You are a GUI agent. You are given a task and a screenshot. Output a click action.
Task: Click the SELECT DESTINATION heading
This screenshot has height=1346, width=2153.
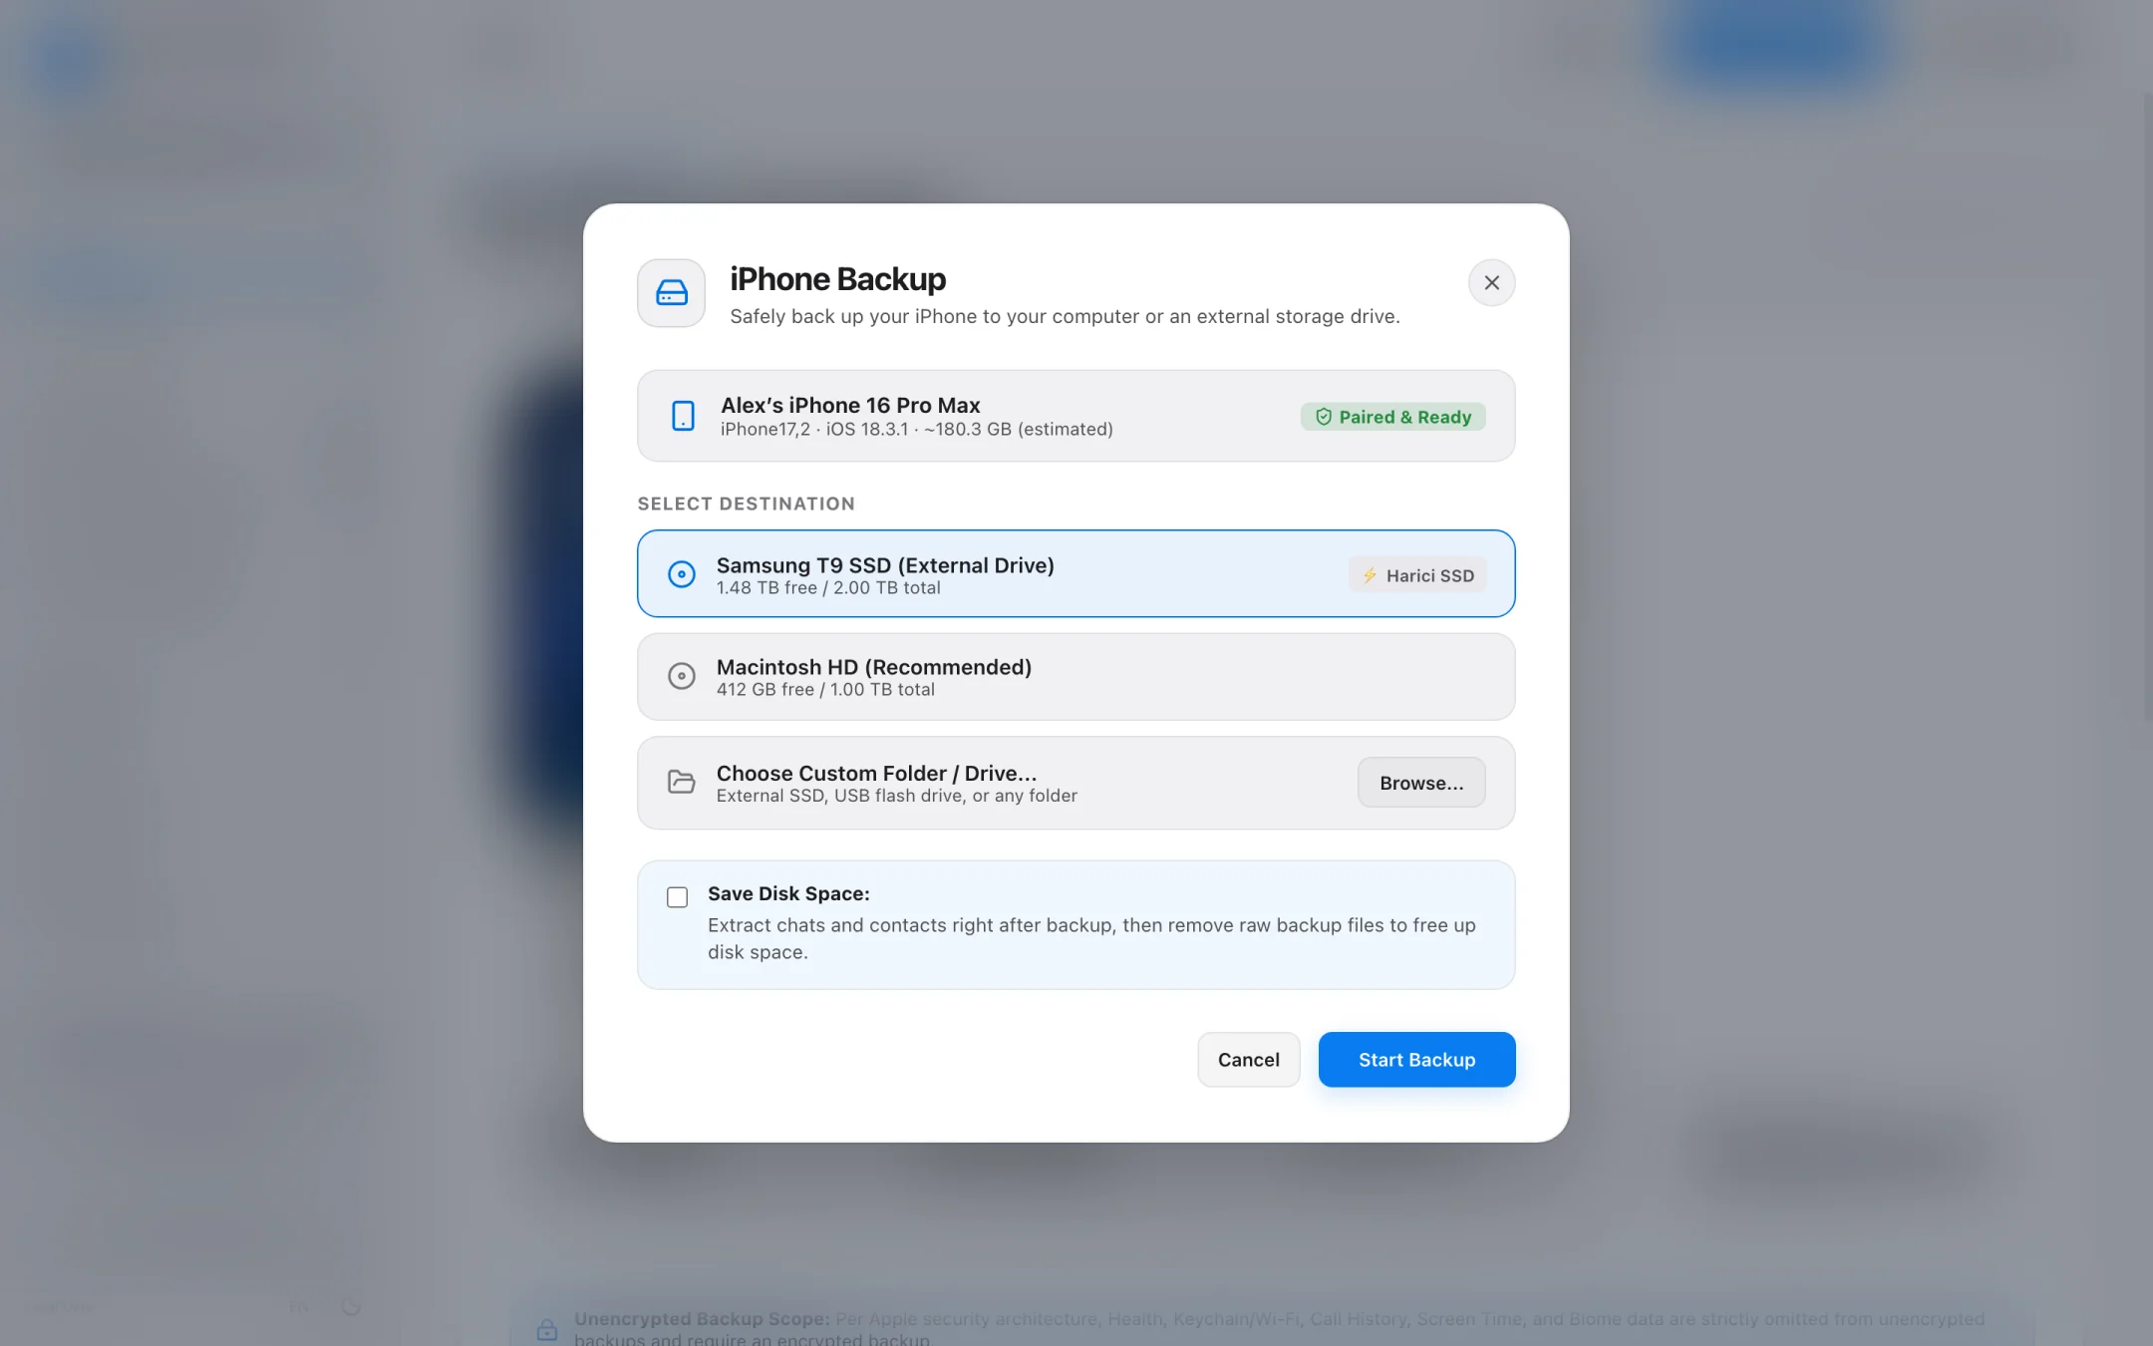point(747,504)
